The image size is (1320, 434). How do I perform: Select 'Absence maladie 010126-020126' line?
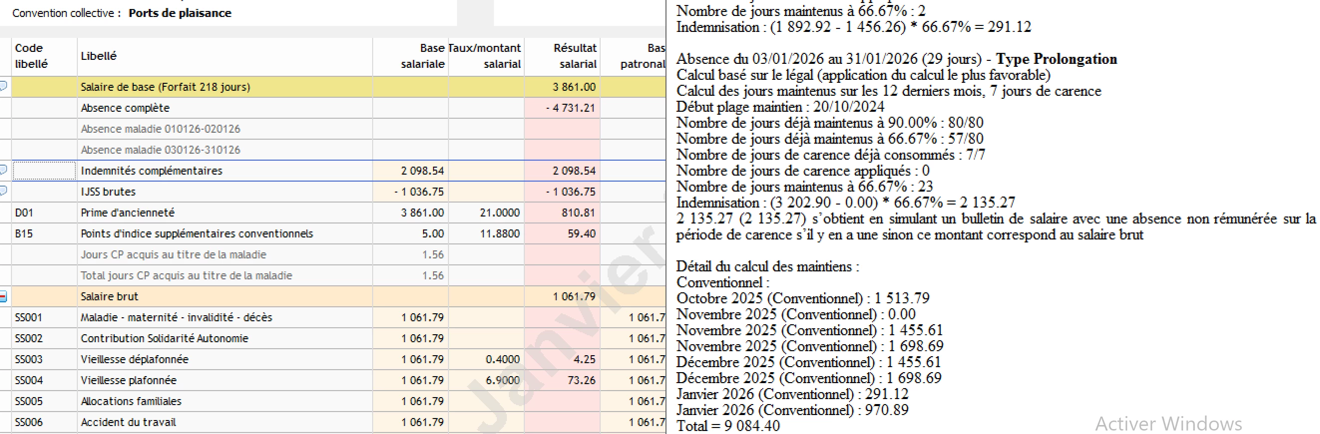[x=161, y=129]
